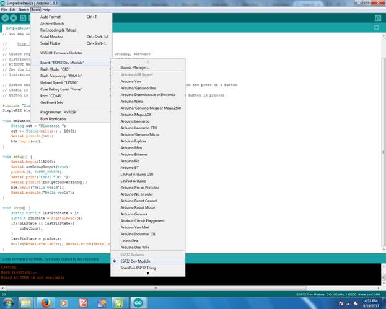Click the green taskbar application icon
This screenshot has height=309, width=386.
click(x=119, y=303)
